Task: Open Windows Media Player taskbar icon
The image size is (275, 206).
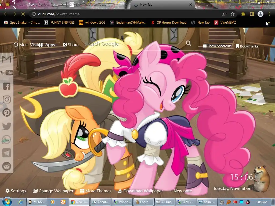Action: [x=52, y=202]
